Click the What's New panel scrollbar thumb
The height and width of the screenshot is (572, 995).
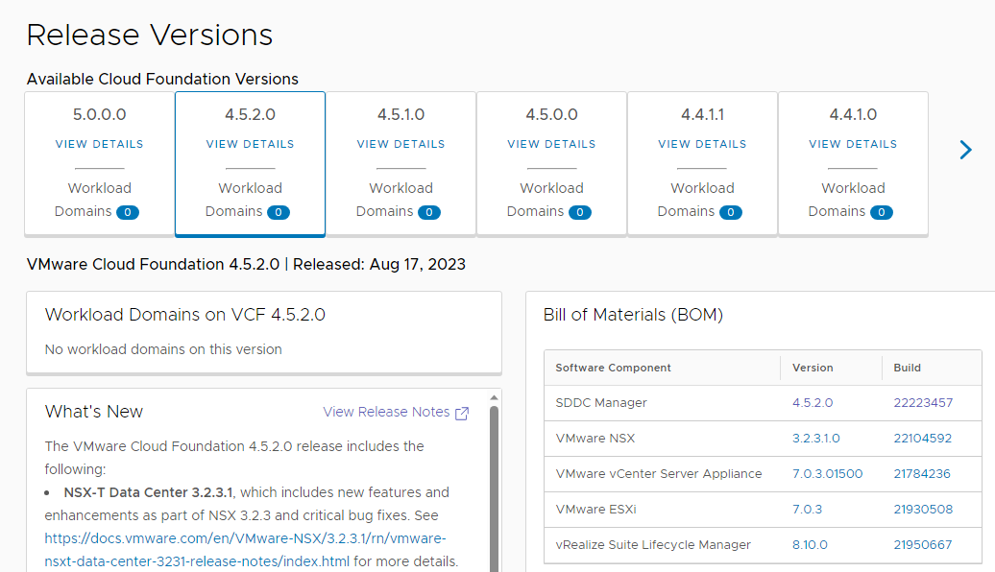(495, 480)
